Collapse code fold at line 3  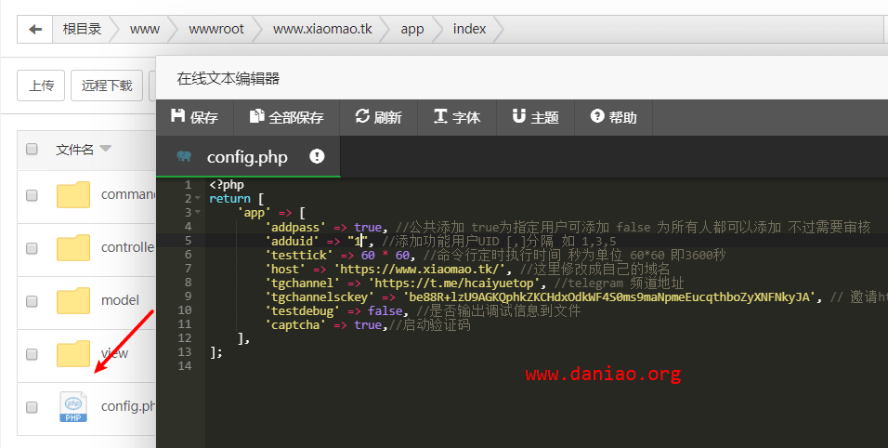coord(198,213)
